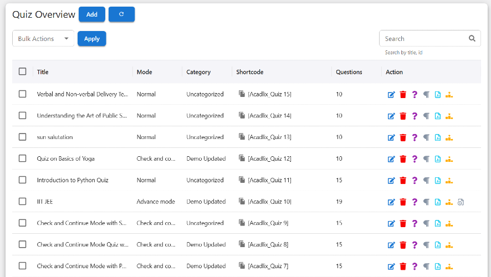Open question mark icon for sun salutation

coord(415,137)
